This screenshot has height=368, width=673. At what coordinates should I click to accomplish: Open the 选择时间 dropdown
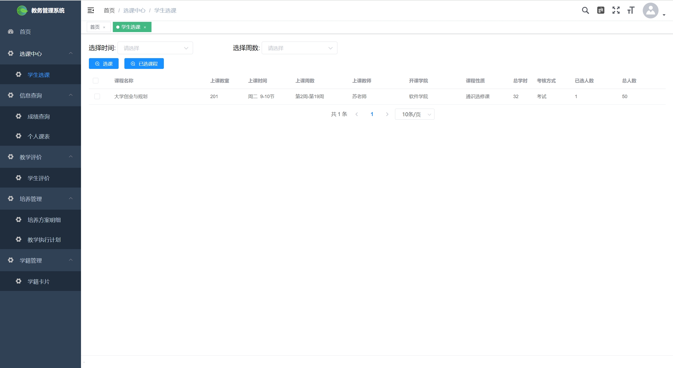point(155,48)
